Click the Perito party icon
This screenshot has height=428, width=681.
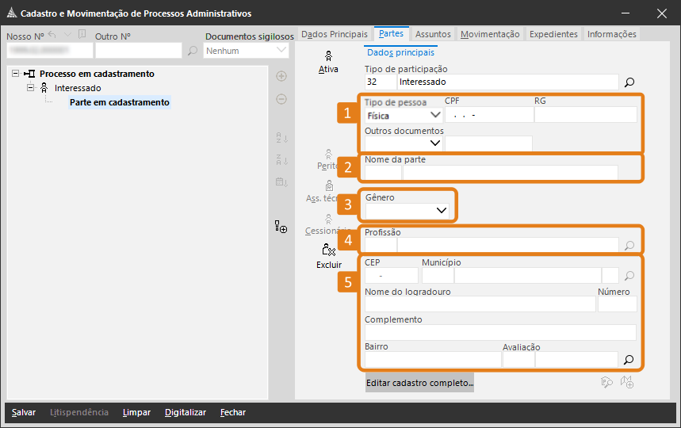pyautogui.click(x=328, y=154)
